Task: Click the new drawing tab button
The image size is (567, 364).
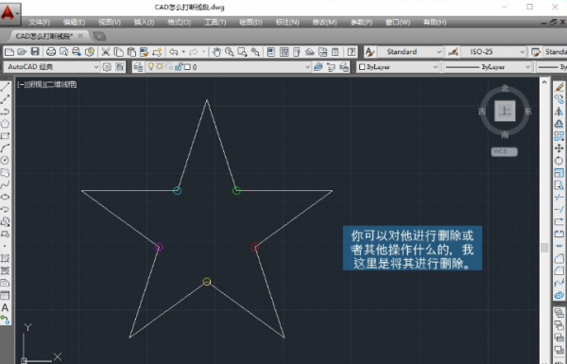Action: click(99, 36)
